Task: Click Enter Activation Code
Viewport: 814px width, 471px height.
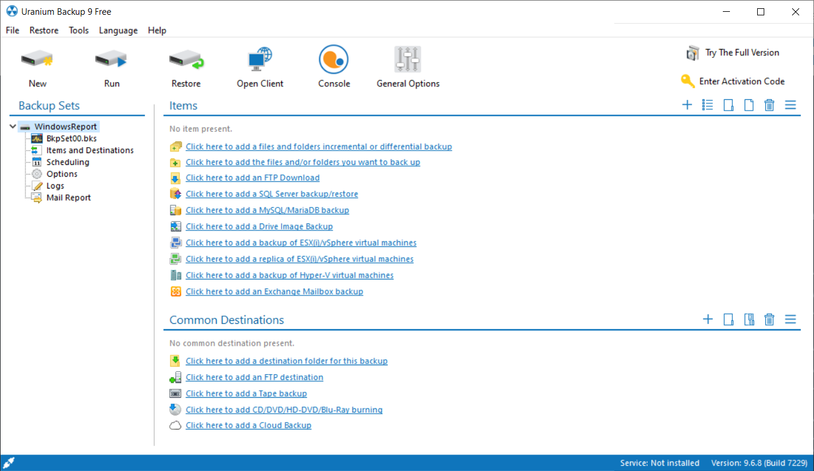Action: tap(742, 82)
